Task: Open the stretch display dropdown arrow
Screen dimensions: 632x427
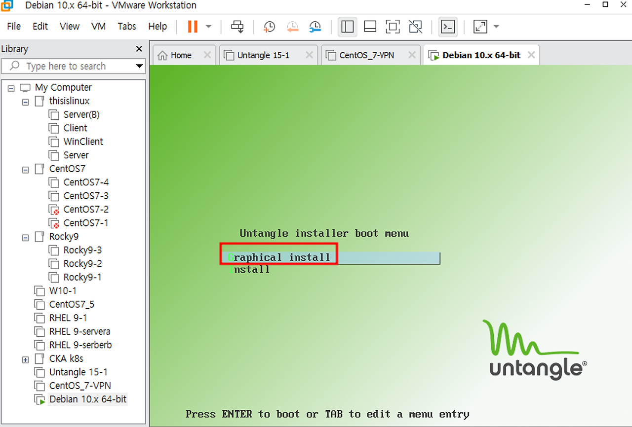Action: click(496, 27)
